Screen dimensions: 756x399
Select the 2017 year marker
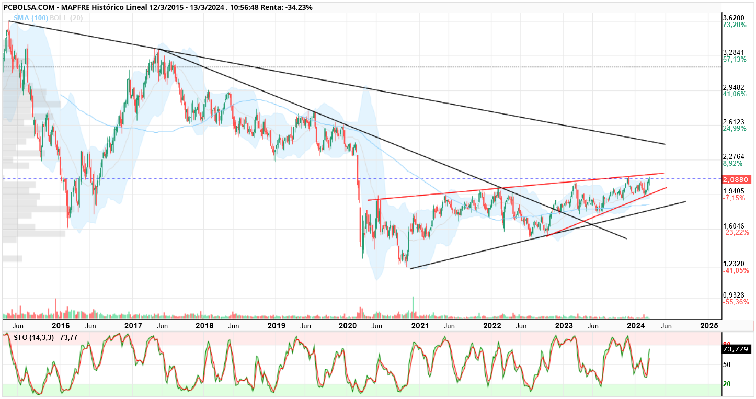(x=133, y=325)
